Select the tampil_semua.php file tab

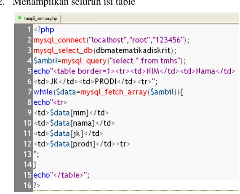point(37,18)
